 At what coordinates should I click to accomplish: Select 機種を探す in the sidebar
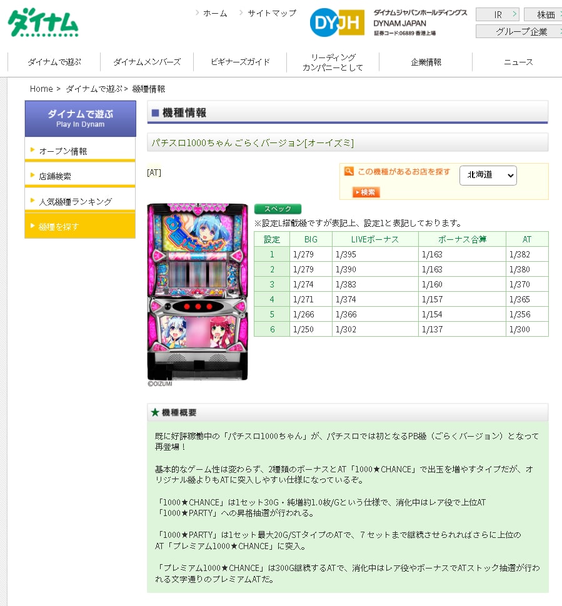pos(80,226)
